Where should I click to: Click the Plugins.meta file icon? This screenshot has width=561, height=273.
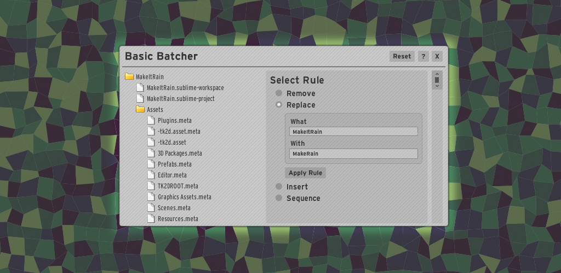pyautogui.click(x=151, y=120)
